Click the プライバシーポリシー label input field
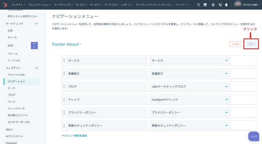262x144 pixels. 107,112
